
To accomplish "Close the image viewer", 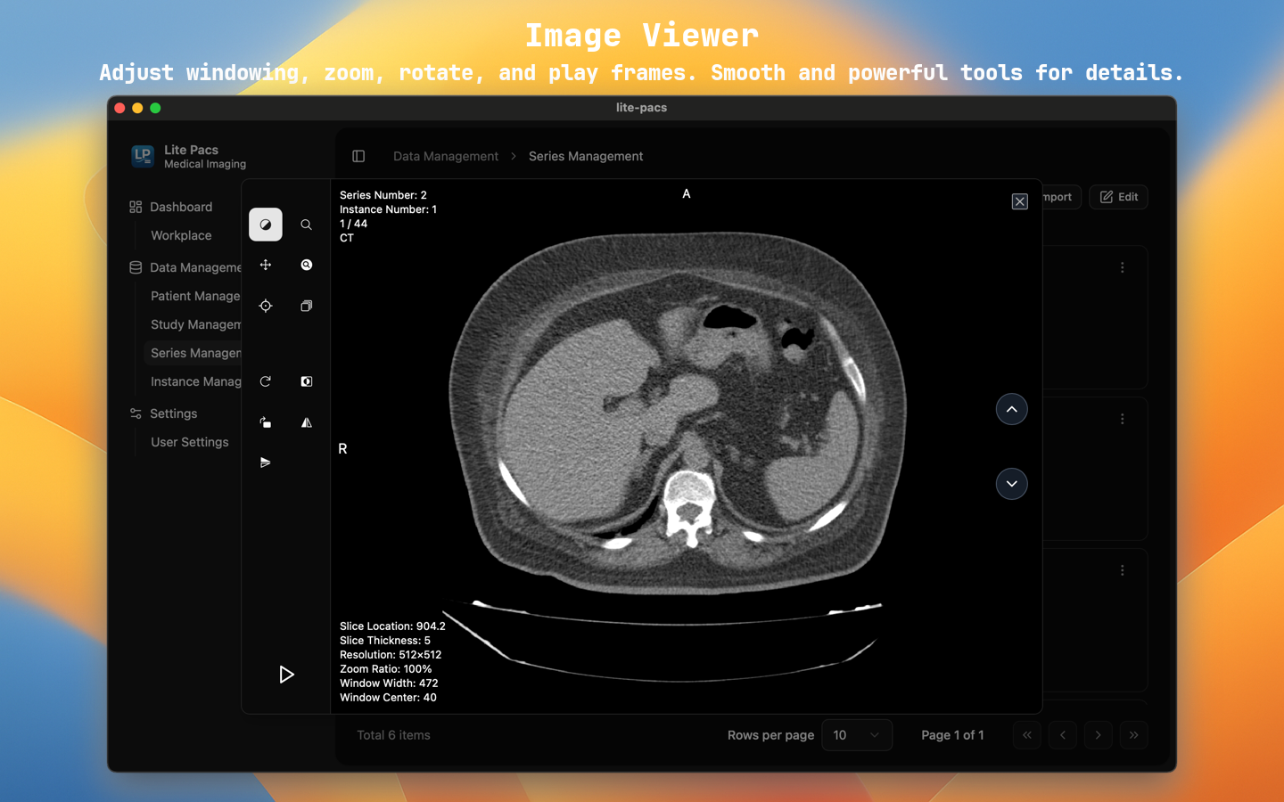I will 1019,201.
